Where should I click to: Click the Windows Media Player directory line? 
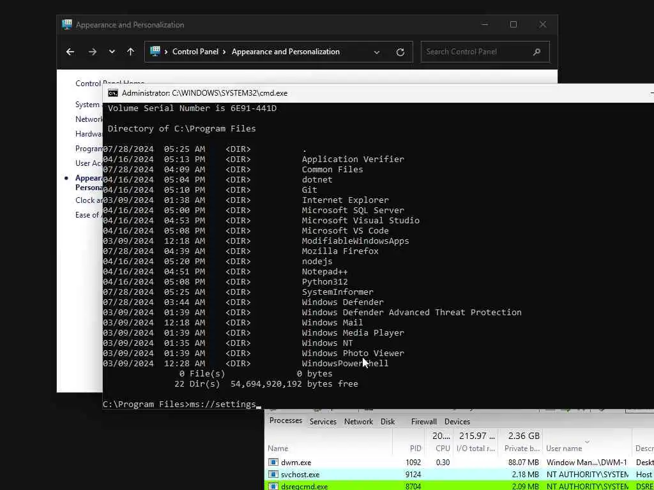[254, 333]
